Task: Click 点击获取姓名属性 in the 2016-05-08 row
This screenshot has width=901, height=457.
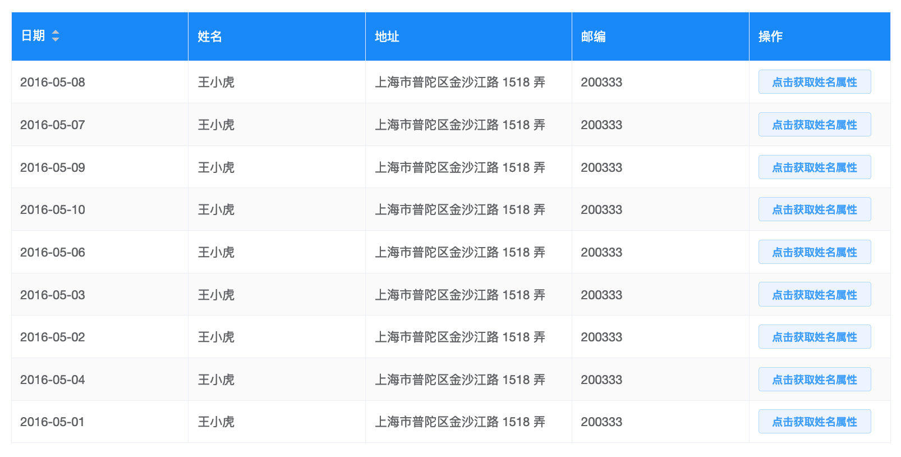Action: point(815,82)
